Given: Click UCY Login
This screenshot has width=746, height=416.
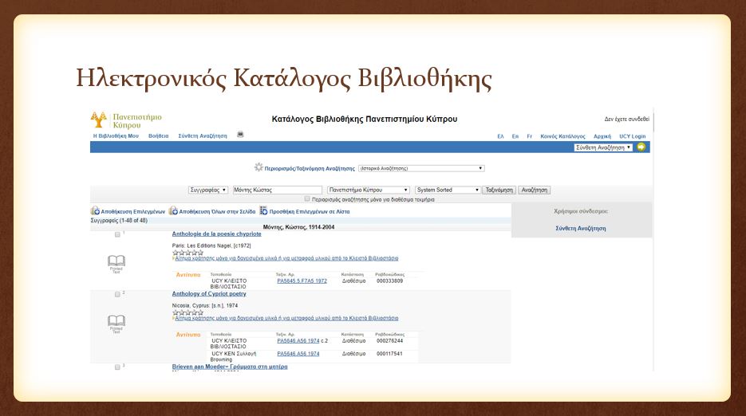Looking at the screenshot, I should (632, 136).
